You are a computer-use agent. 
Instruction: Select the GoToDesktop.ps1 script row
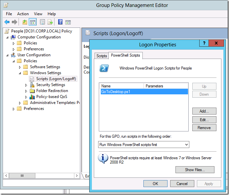116,92
